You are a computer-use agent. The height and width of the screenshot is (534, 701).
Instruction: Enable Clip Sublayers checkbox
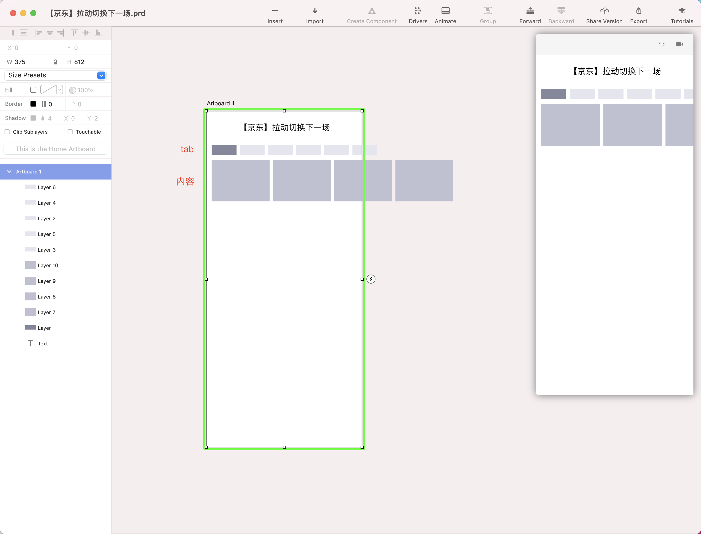(7, 132)
